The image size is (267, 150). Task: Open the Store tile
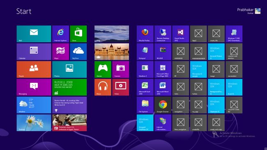tap(78, 34)
